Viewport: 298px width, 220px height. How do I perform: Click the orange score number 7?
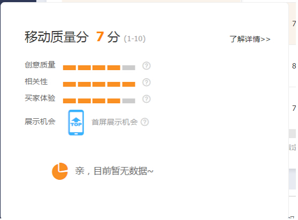tap(100, 36)
